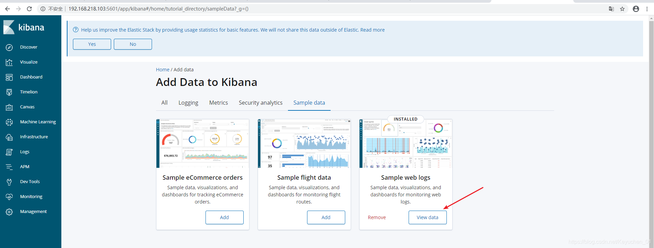Select the Machine Learning label in sidebar
654x248 pixels.
[x=38, y=122]
